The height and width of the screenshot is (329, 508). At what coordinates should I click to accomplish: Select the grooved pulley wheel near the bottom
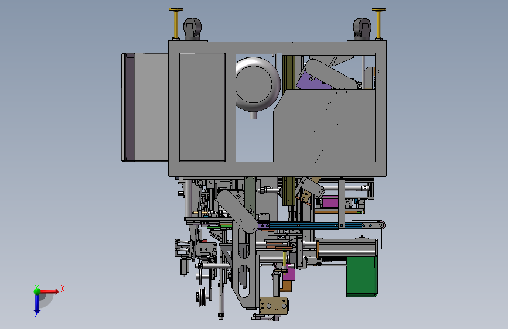tap(202, 296)
